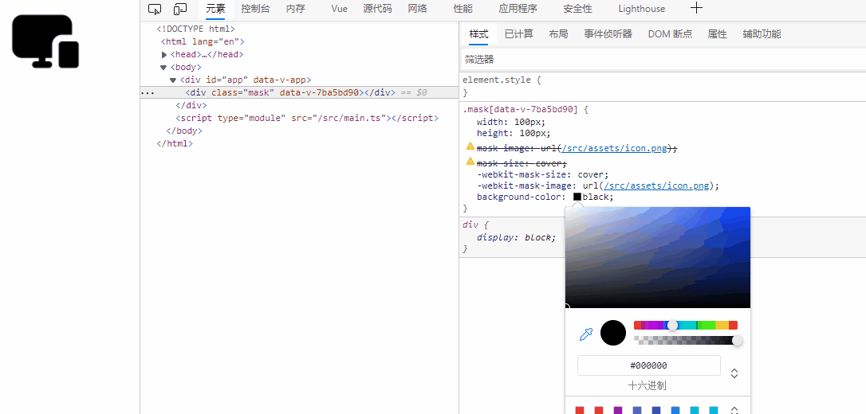
Task: Switch to the 元素 tab
Action: pos(215,9)
